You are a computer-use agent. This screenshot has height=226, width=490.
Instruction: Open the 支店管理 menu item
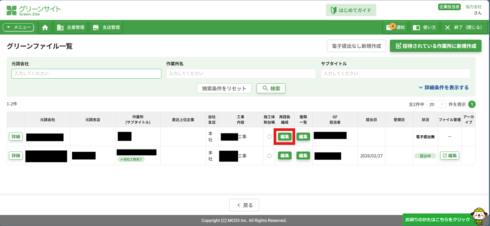[x=106, y=27]
